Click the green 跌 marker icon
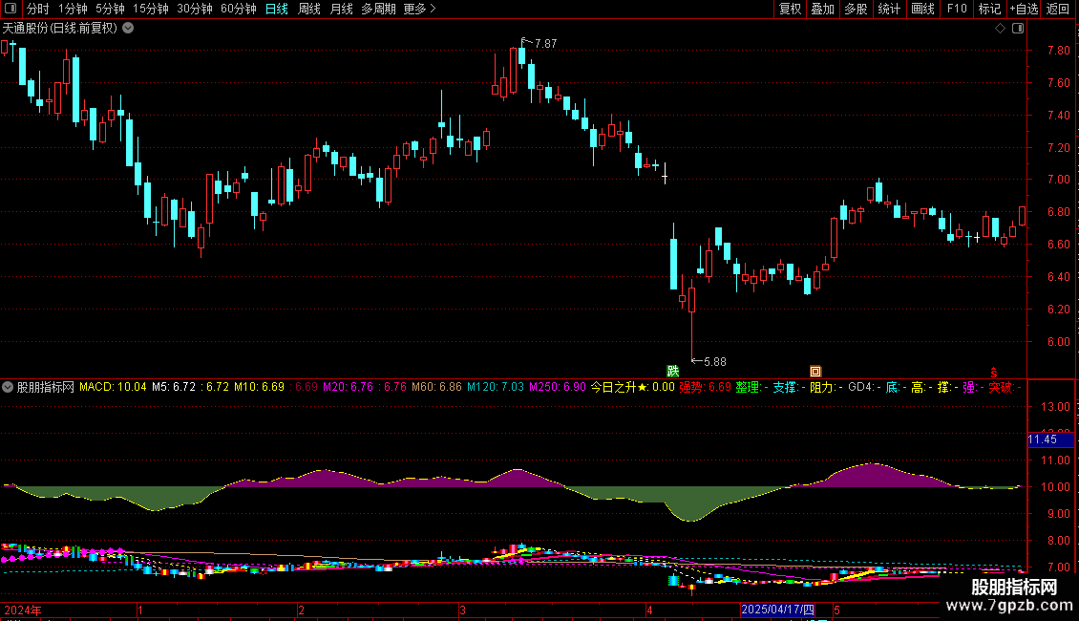 click(x=673, y=371)
